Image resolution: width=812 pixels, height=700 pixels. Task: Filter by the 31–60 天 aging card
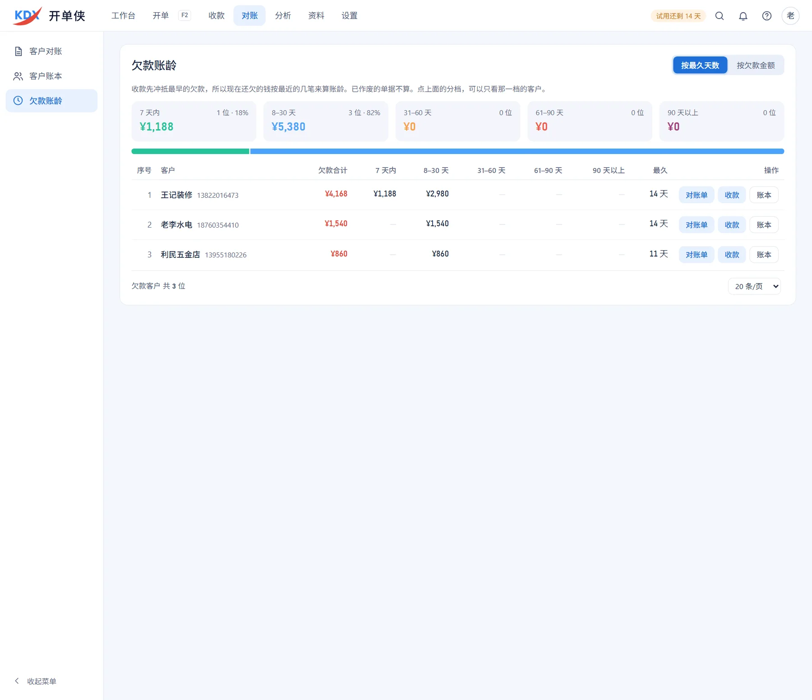458,121
